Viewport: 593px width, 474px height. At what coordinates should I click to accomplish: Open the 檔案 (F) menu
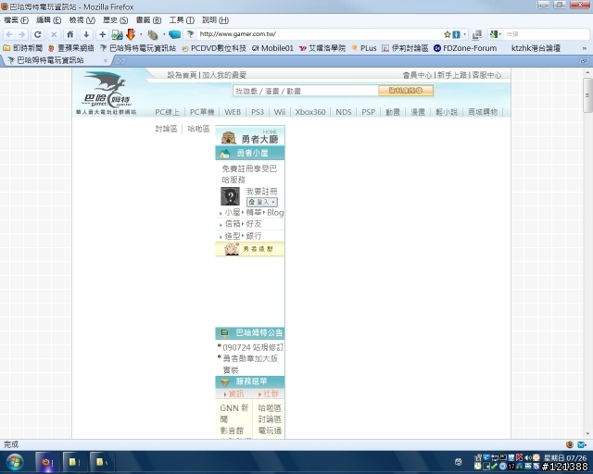pos(17,20)
